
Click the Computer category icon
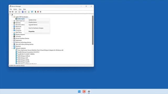tap(14, 31)
